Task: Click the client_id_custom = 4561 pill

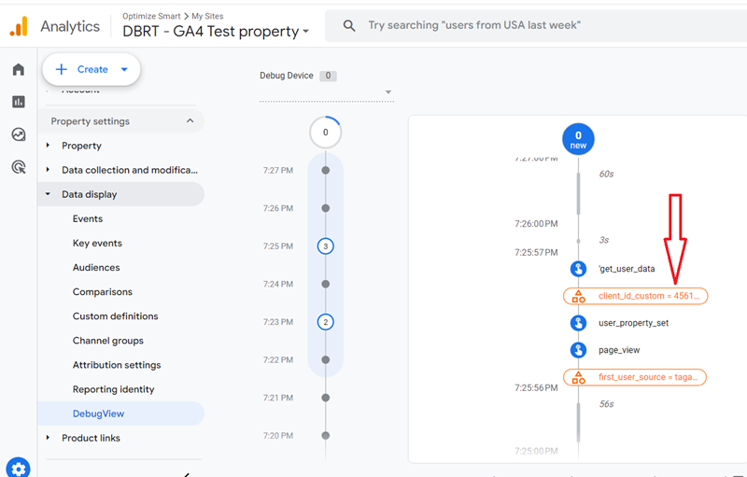Action: pos(636,296)
